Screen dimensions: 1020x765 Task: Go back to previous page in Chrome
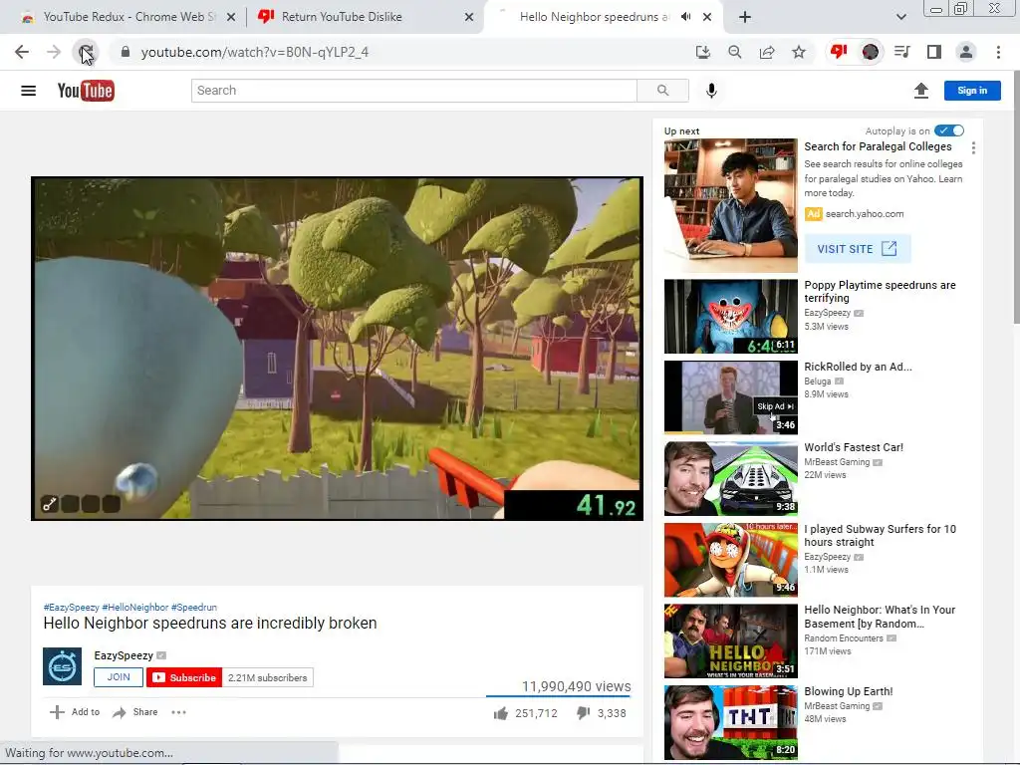[x=22, y=52]
